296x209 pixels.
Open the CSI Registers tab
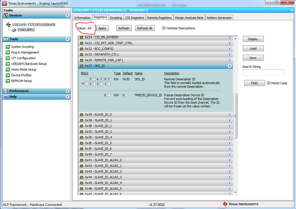tap(134, 18)
